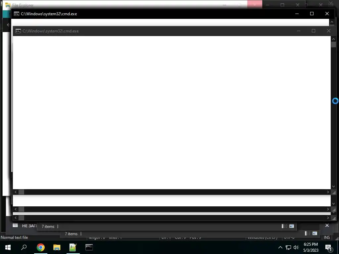Maximize the black-titled back cmd.exe window
The image size is (339, 254).
(312, 14)
